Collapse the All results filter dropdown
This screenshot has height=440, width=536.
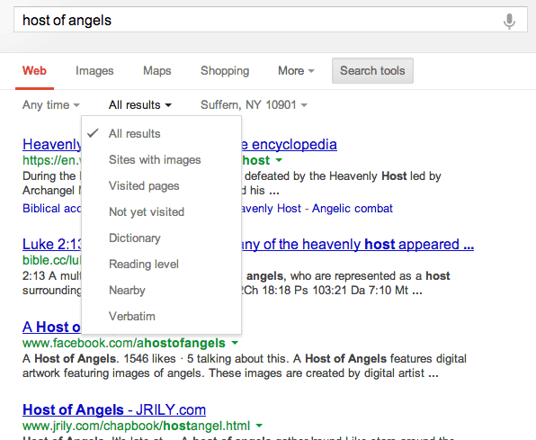(140, 104)
